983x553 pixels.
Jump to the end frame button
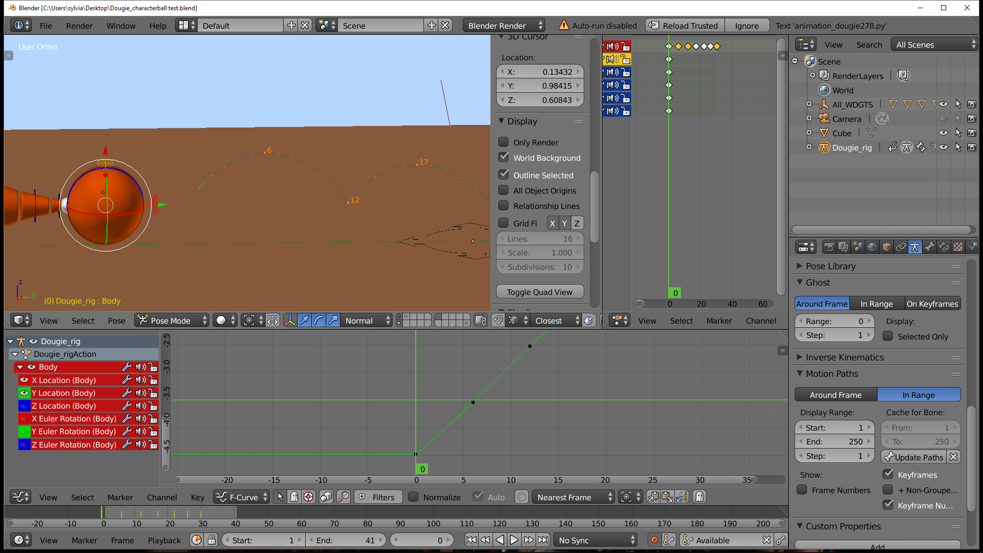coord(543,540)
